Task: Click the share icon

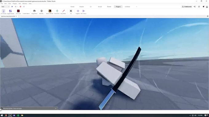Action: [195, 7]
